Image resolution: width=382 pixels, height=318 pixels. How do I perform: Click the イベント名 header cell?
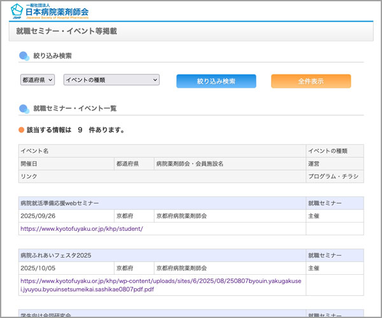point(35,151)
